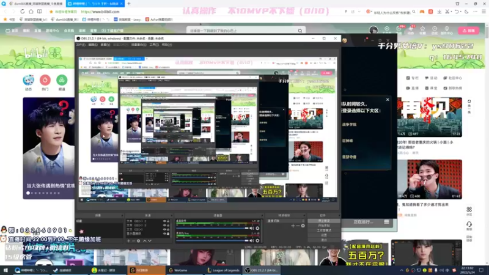The width and height of the screenshot is (489, 275).
Task: Toggle visibility eye of topmost 文本 source
Action: 164,221
